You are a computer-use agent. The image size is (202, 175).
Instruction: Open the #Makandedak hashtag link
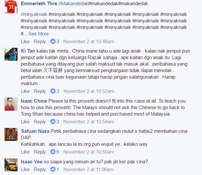73,4
